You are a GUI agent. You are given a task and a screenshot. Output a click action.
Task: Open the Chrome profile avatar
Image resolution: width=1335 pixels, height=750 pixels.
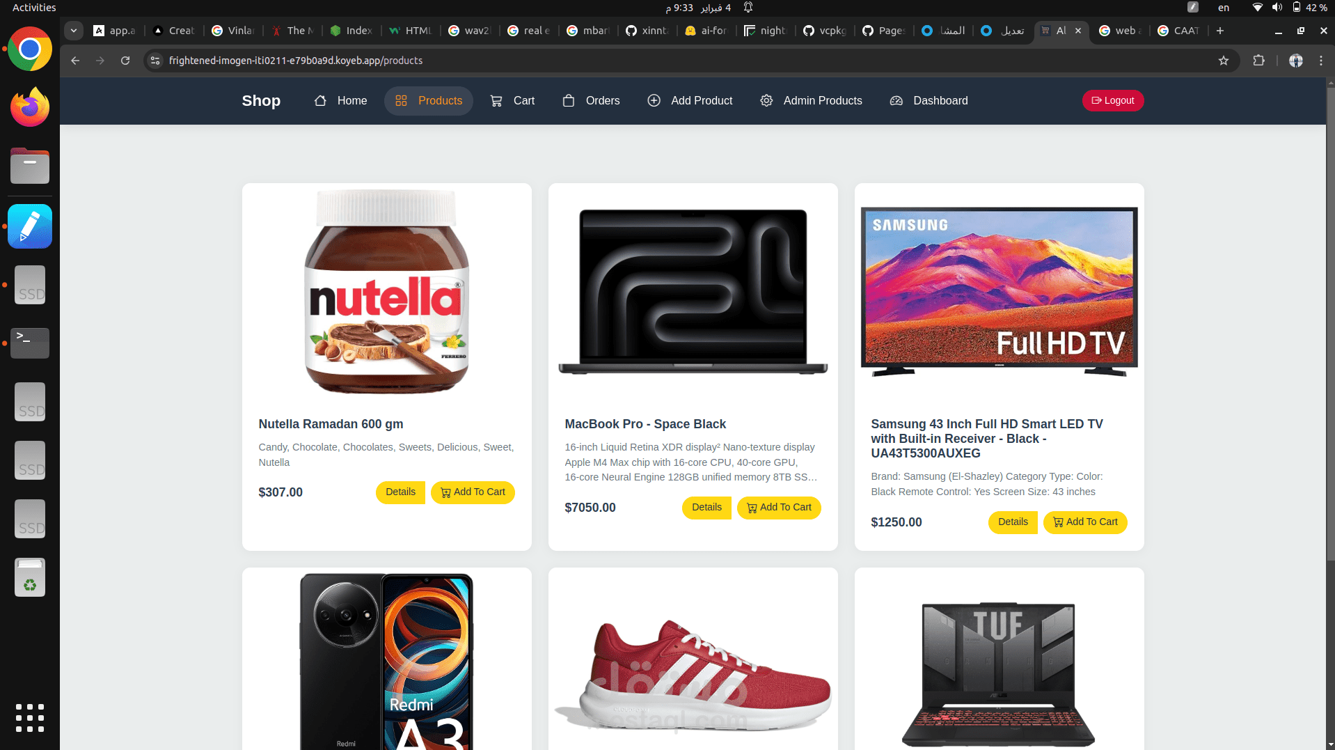pos(1295,61)
